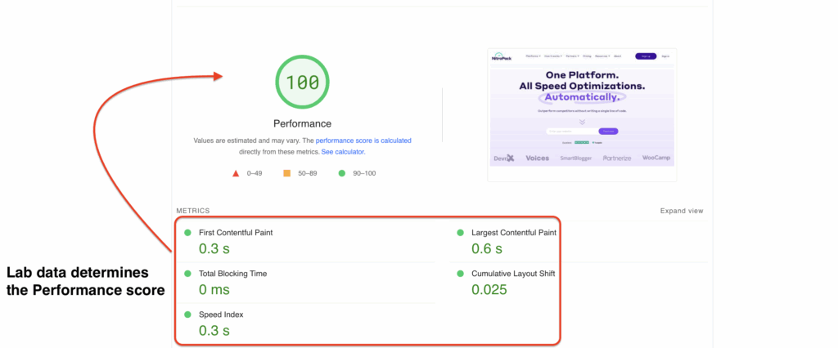Click the 90–100 legend range text
The width and height of the screenshot is (838, 348).
point(364,173)
